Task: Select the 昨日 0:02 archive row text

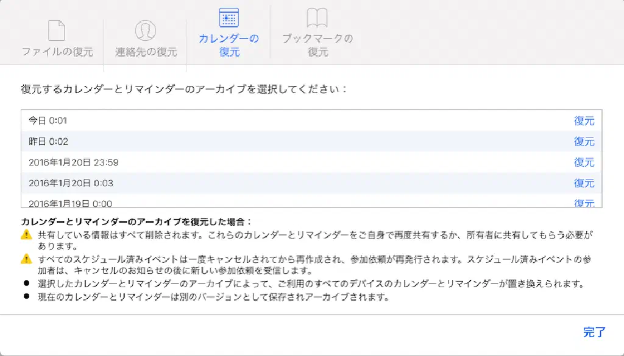Action: tap(48, 142)
